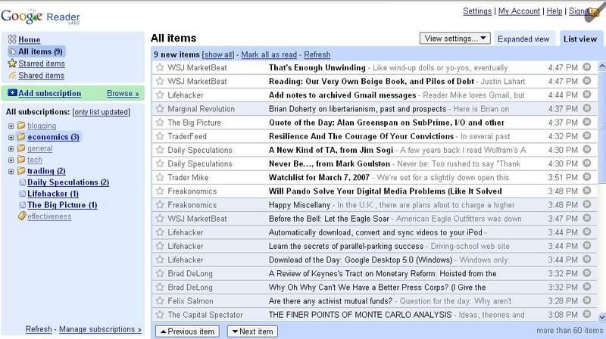Click Refresh link at sidebar bottom
The height and width of the screenshot is (339, 606).
coord(39,329)
